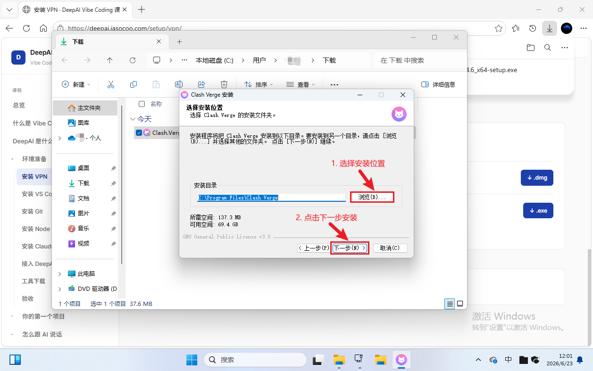Image resolution: width=593 pixels, height=371 pixels.
Task: Click the Copy icon in Explorer toolbar
Action: tap(134, 84)
